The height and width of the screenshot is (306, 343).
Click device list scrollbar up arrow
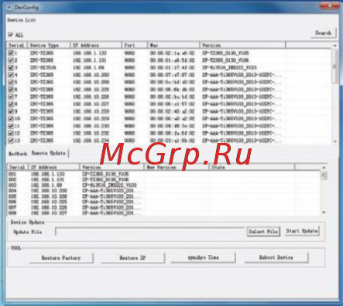(335, 46)
